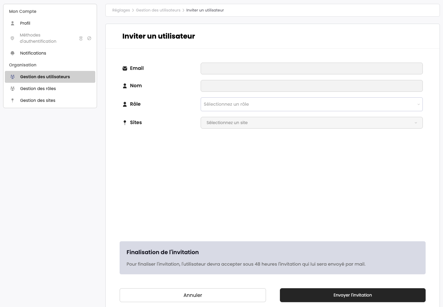The width and height of the screenshot is (443, 307).
Task: Click the pin icon for Gestion des sites
Action: click(13, 100)
